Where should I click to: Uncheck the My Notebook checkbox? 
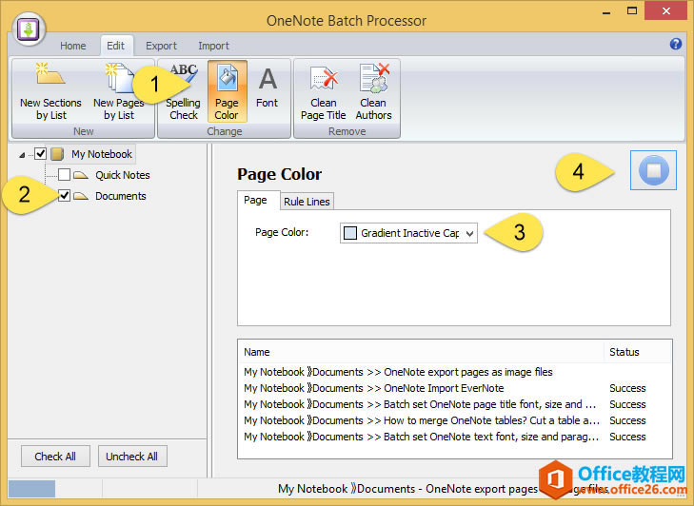point(41,154)
